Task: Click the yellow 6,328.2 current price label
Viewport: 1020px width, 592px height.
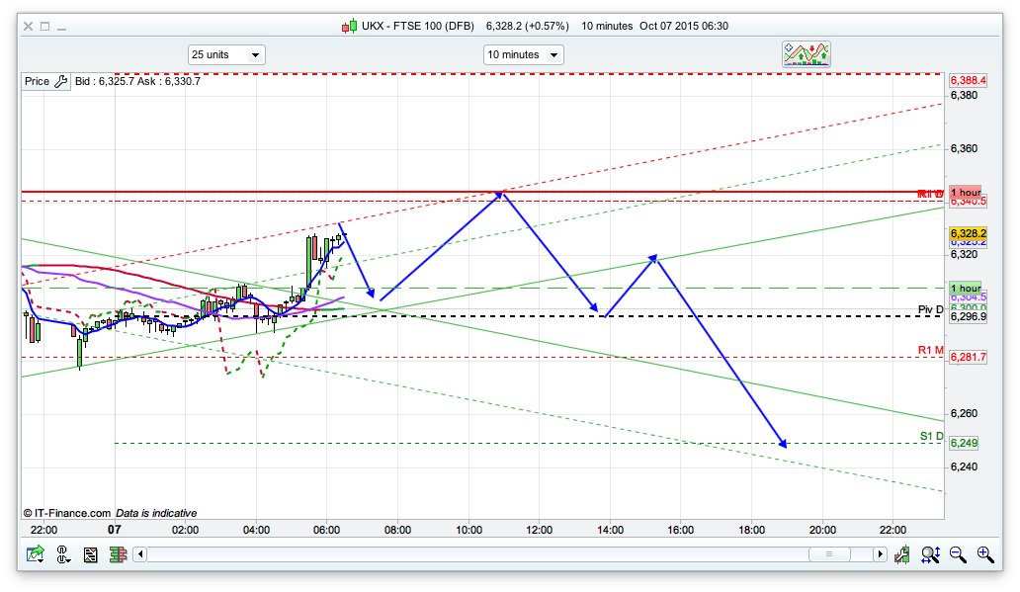Action: click(x=967, y=233)
